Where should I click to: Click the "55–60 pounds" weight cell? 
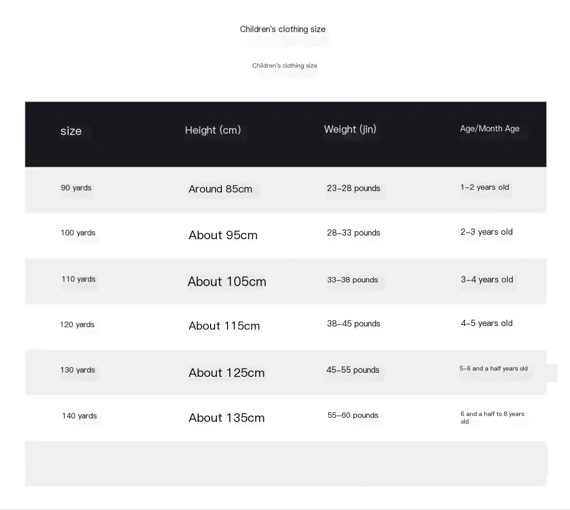[353, 416]
